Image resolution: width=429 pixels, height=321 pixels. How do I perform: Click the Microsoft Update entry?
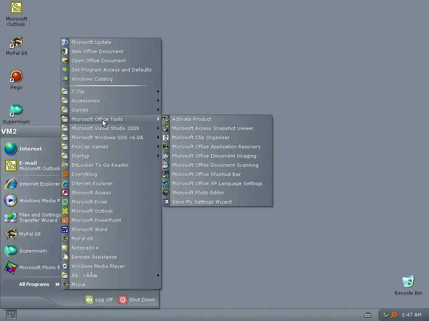coord(111,42)
